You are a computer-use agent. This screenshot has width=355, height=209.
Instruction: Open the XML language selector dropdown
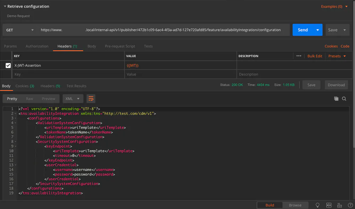point(73,99)
